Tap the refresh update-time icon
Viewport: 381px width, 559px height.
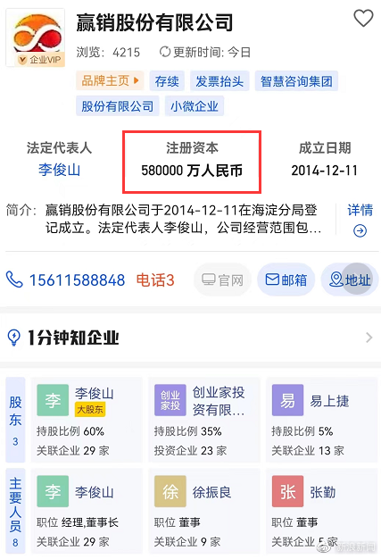tap(164, 52)
